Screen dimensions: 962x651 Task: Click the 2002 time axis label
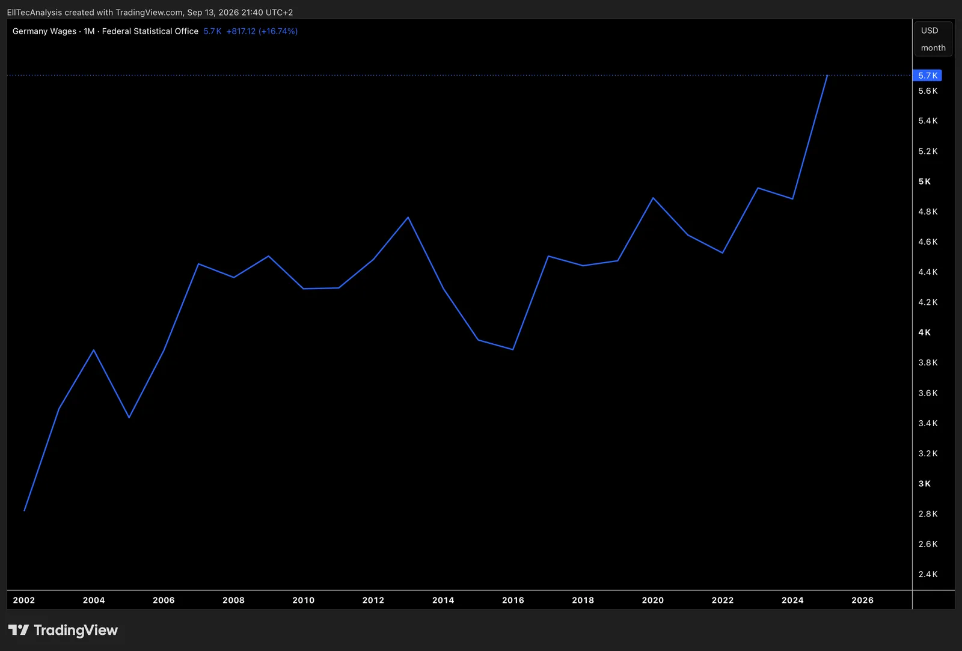point(24,601)
